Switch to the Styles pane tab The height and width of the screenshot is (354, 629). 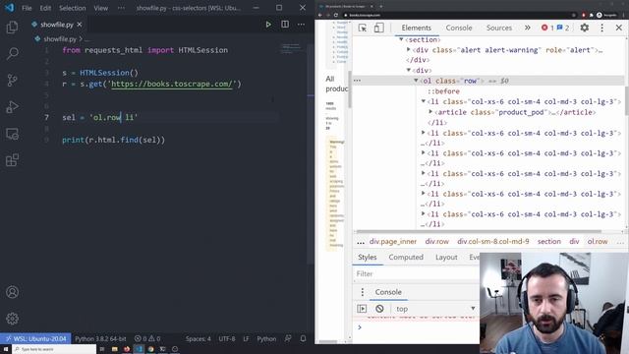(x=368, y=258)
